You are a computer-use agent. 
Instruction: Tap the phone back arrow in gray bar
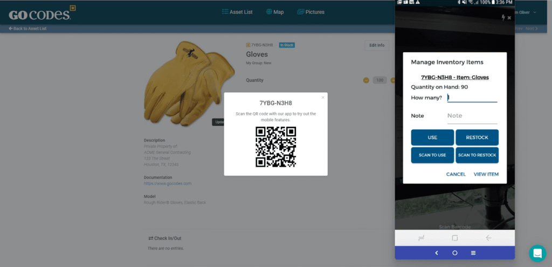[x=488, y=238]
